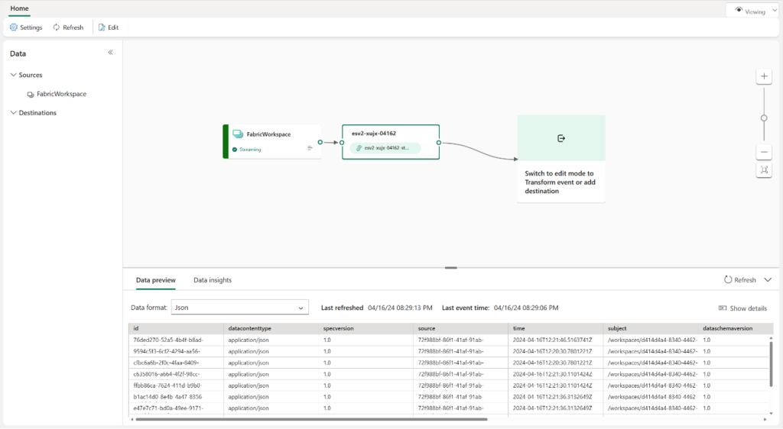The height and width of the screenshot is (429, 783).
Task: Select id cell starting cfbc6a6b
Action: [176, 363]
